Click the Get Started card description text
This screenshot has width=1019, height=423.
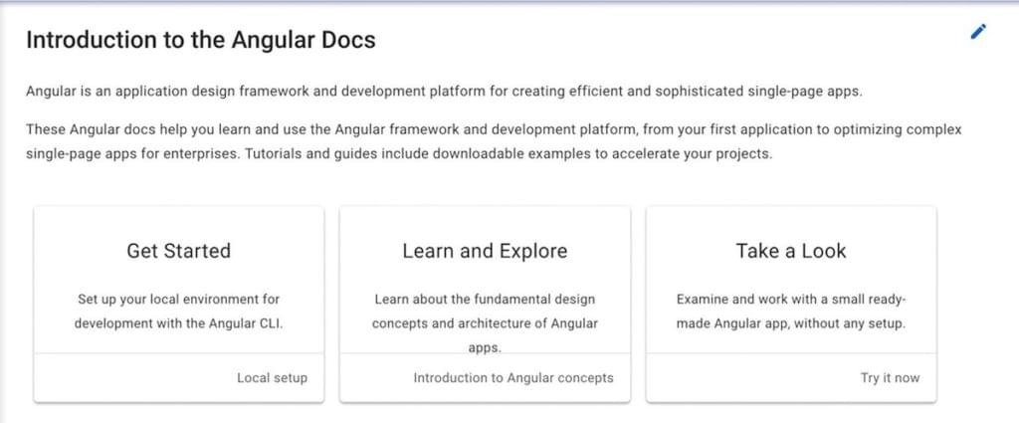click(179, 312)
